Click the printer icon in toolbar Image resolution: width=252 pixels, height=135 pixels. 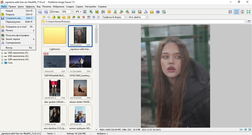(158, 12)
